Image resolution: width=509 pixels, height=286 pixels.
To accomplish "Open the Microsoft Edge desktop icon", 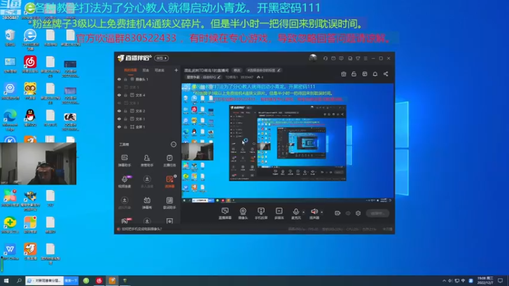I will tap(10, 119).
